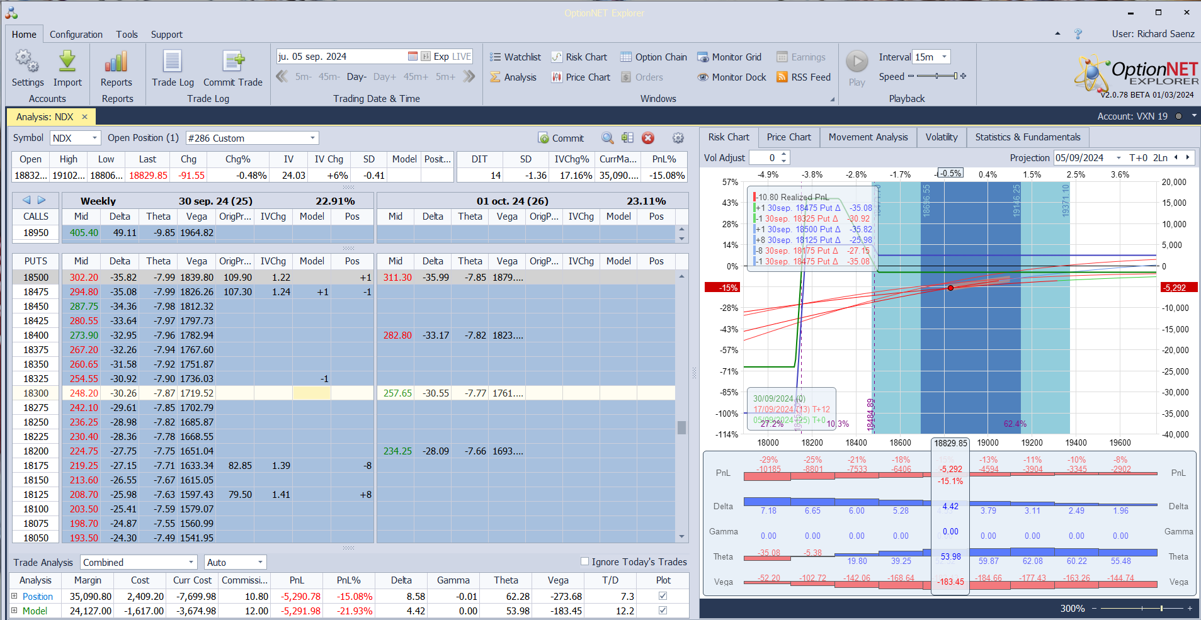Step forward with the double right arrow

coord(469,77)
